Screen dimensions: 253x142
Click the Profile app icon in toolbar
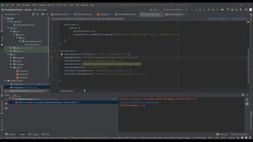click(209, 9)
